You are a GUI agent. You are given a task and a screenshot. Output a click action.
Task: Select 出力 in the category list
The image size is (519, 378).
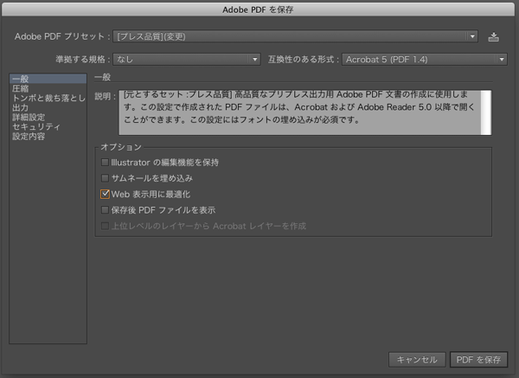pyautogui.click(x=48, y=107)
